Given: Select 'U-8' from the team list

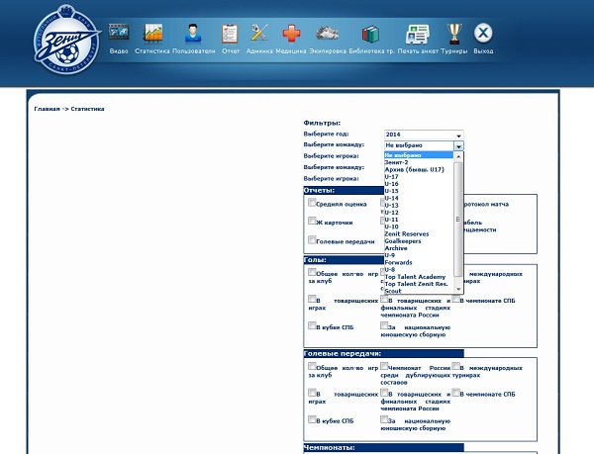Looking at the screenshot, I should pos(419,270).
